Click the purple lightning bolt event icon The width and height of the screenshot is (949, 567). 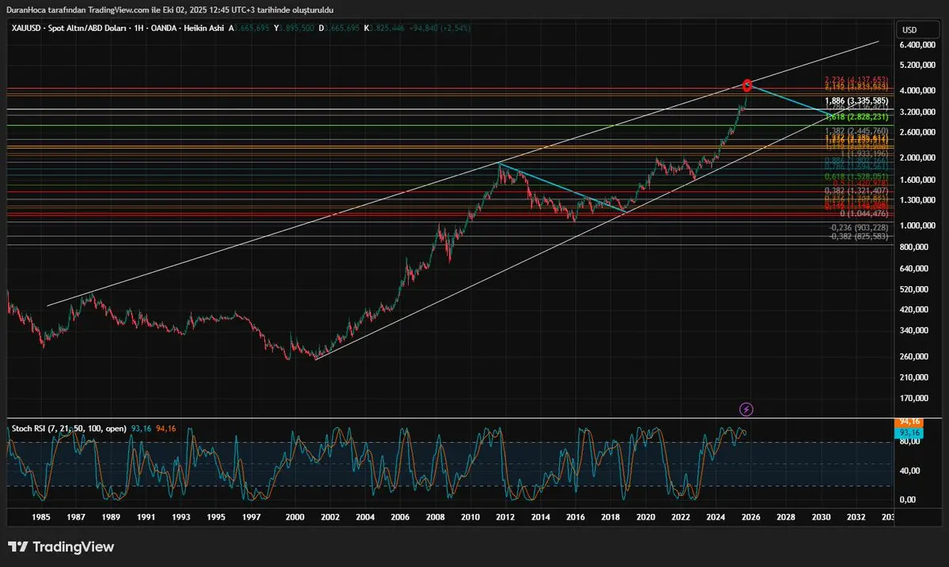point(747,409)
